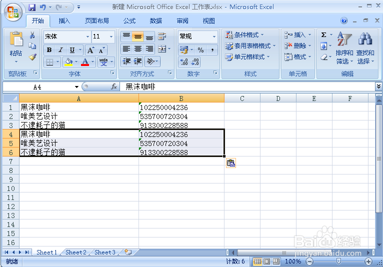Decrease indent of cell text

(x=126, y=61)
